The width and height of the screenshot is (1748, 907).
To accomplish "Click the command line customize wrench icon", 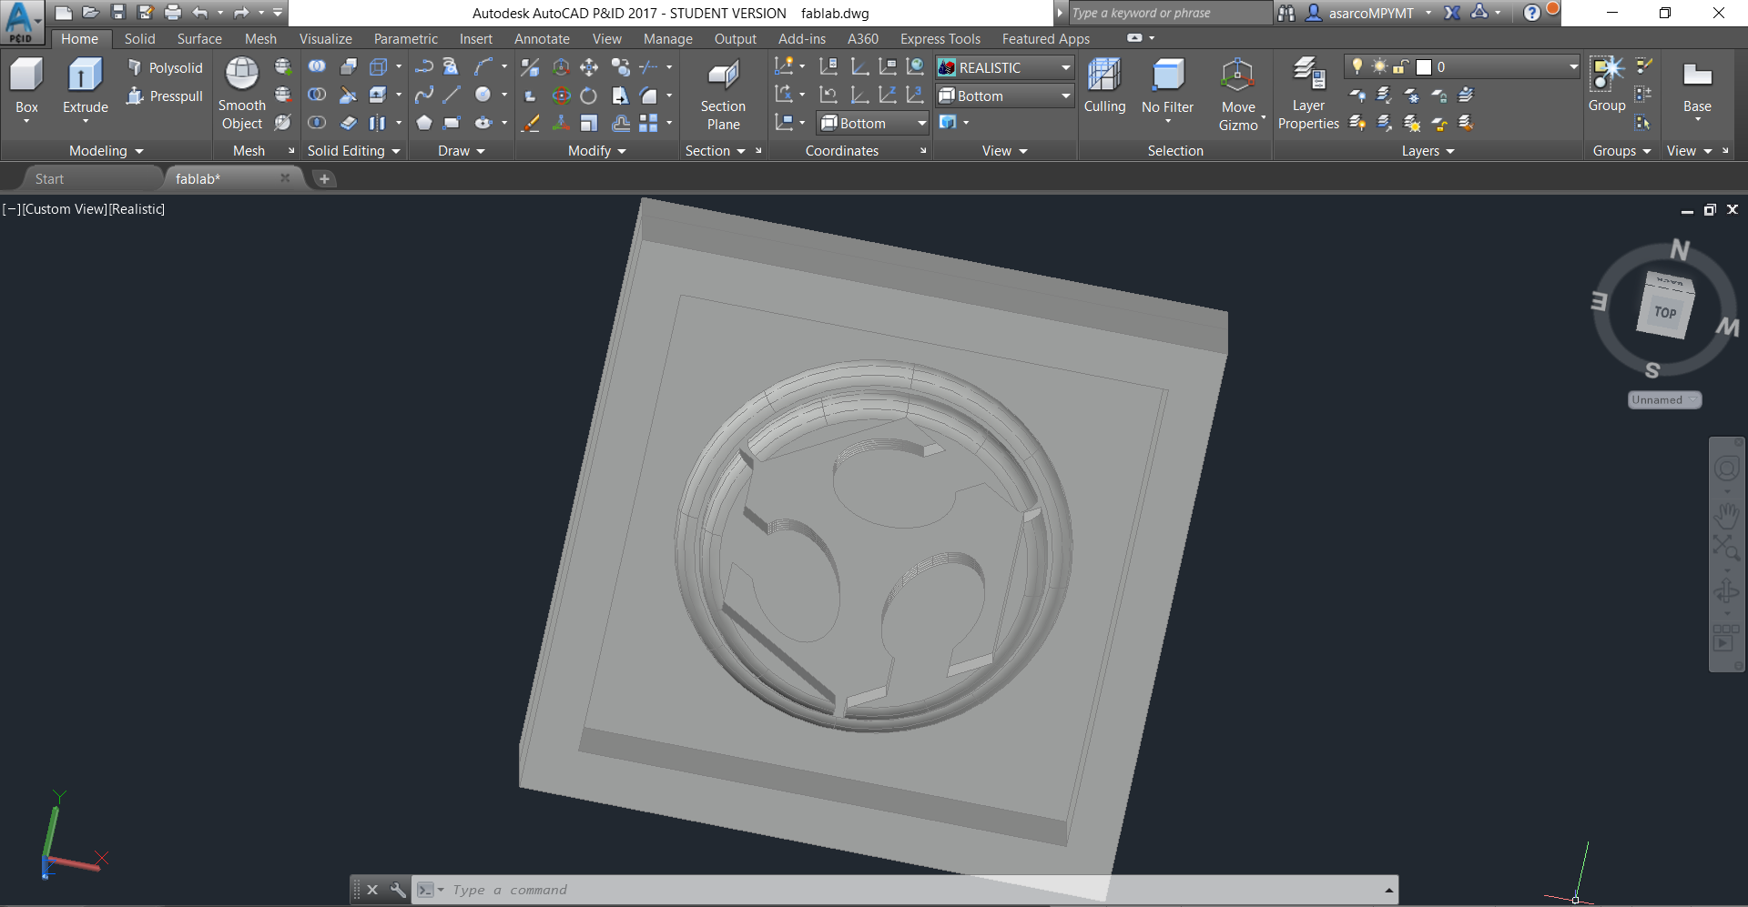I will click(x=398, y=890).
